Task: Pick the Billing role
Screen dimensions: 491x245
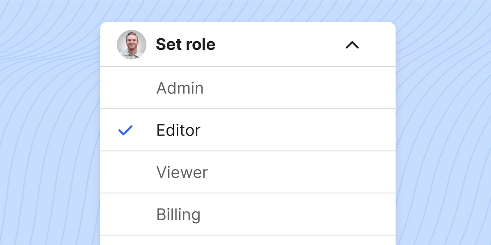Action: (248, 214)
